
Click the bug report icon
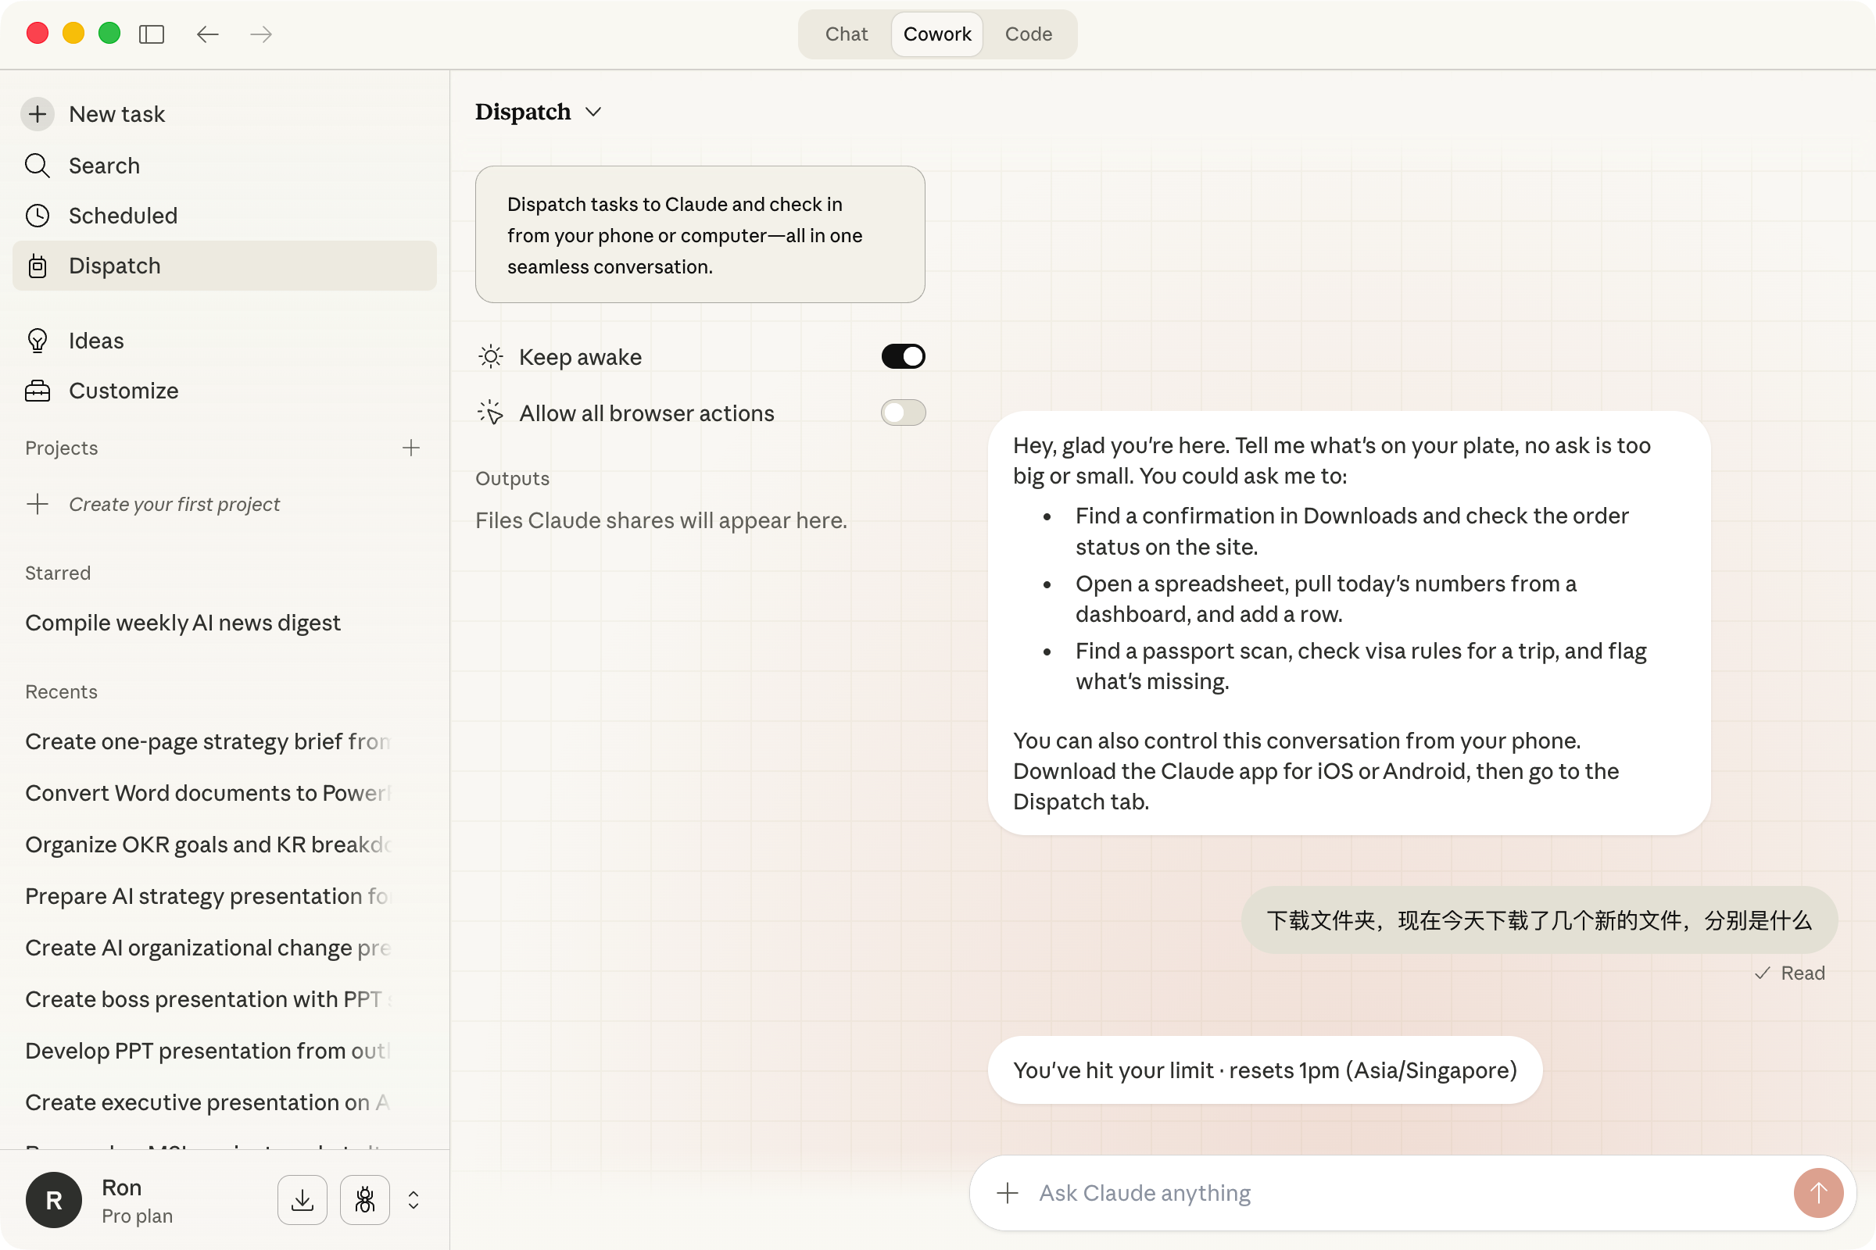pos(364,1199)
